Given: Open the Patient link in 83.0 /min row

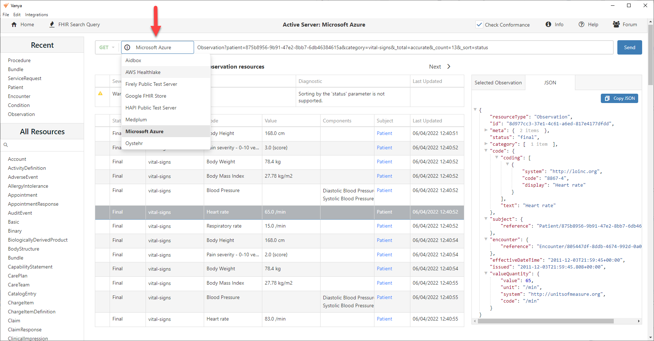Looking at the screenshot, I should pyautogui.click(x=384, y=319).
